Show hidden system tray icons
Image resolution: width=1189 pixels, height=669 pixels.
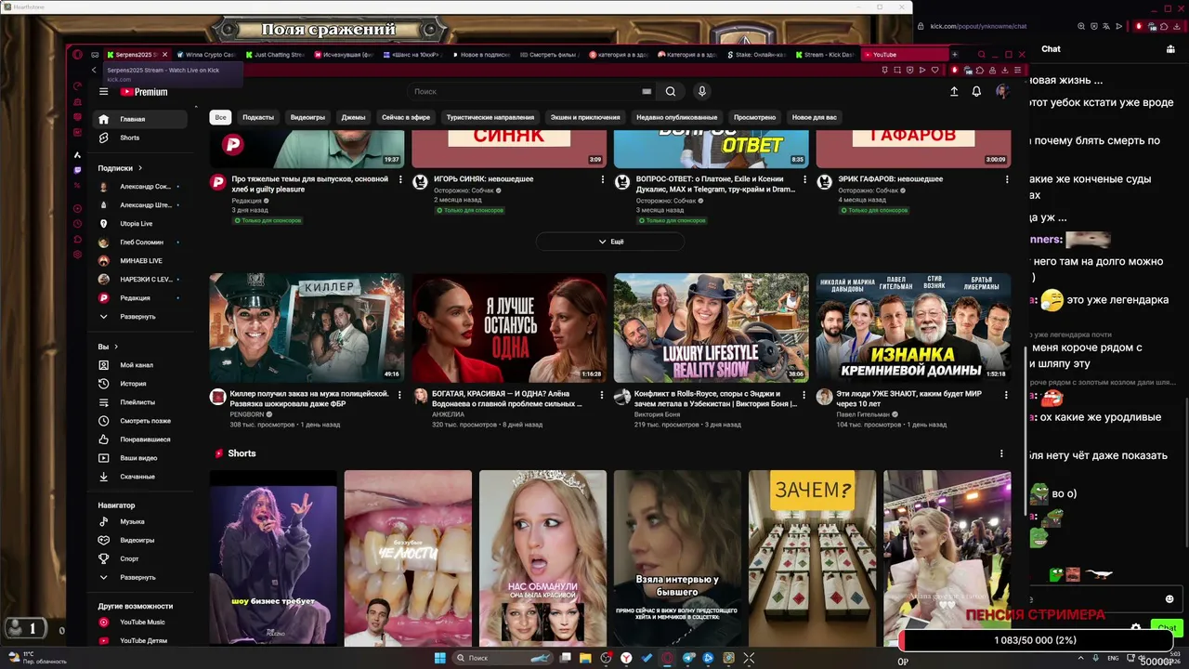point(1080,658)
